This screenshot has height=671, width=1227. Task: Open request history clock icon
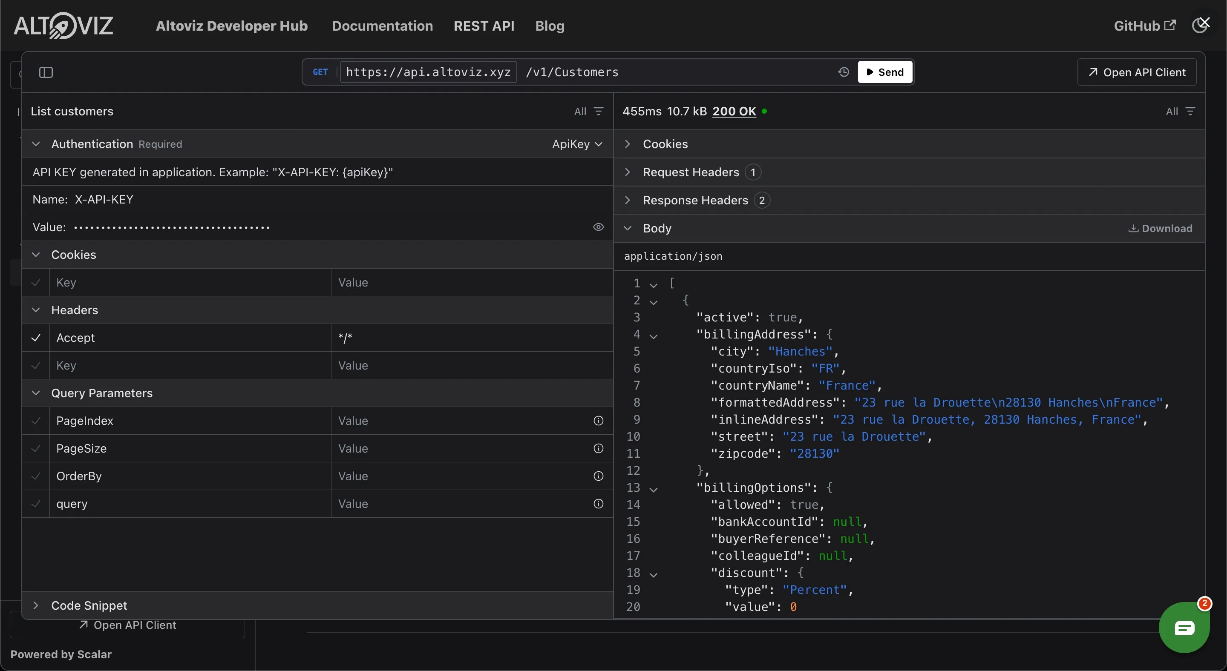pos(844,72)
